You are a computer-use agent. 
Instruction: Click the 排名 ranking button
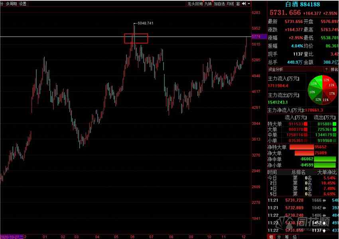[x=334, y=69]
